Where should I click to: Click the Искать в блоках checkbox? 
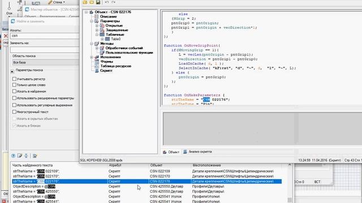(x=14, y=126)
